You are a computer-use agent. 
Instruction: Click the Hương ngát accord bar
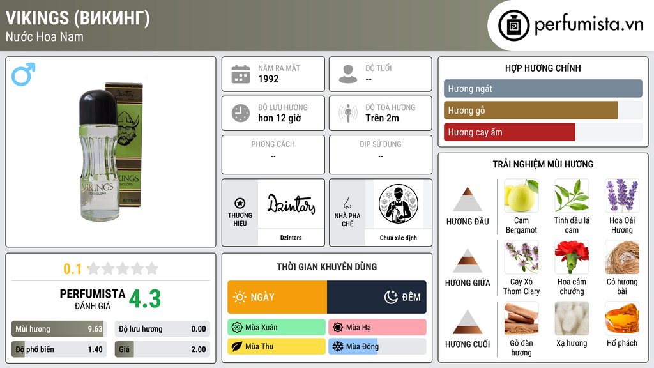click(543, 88)
